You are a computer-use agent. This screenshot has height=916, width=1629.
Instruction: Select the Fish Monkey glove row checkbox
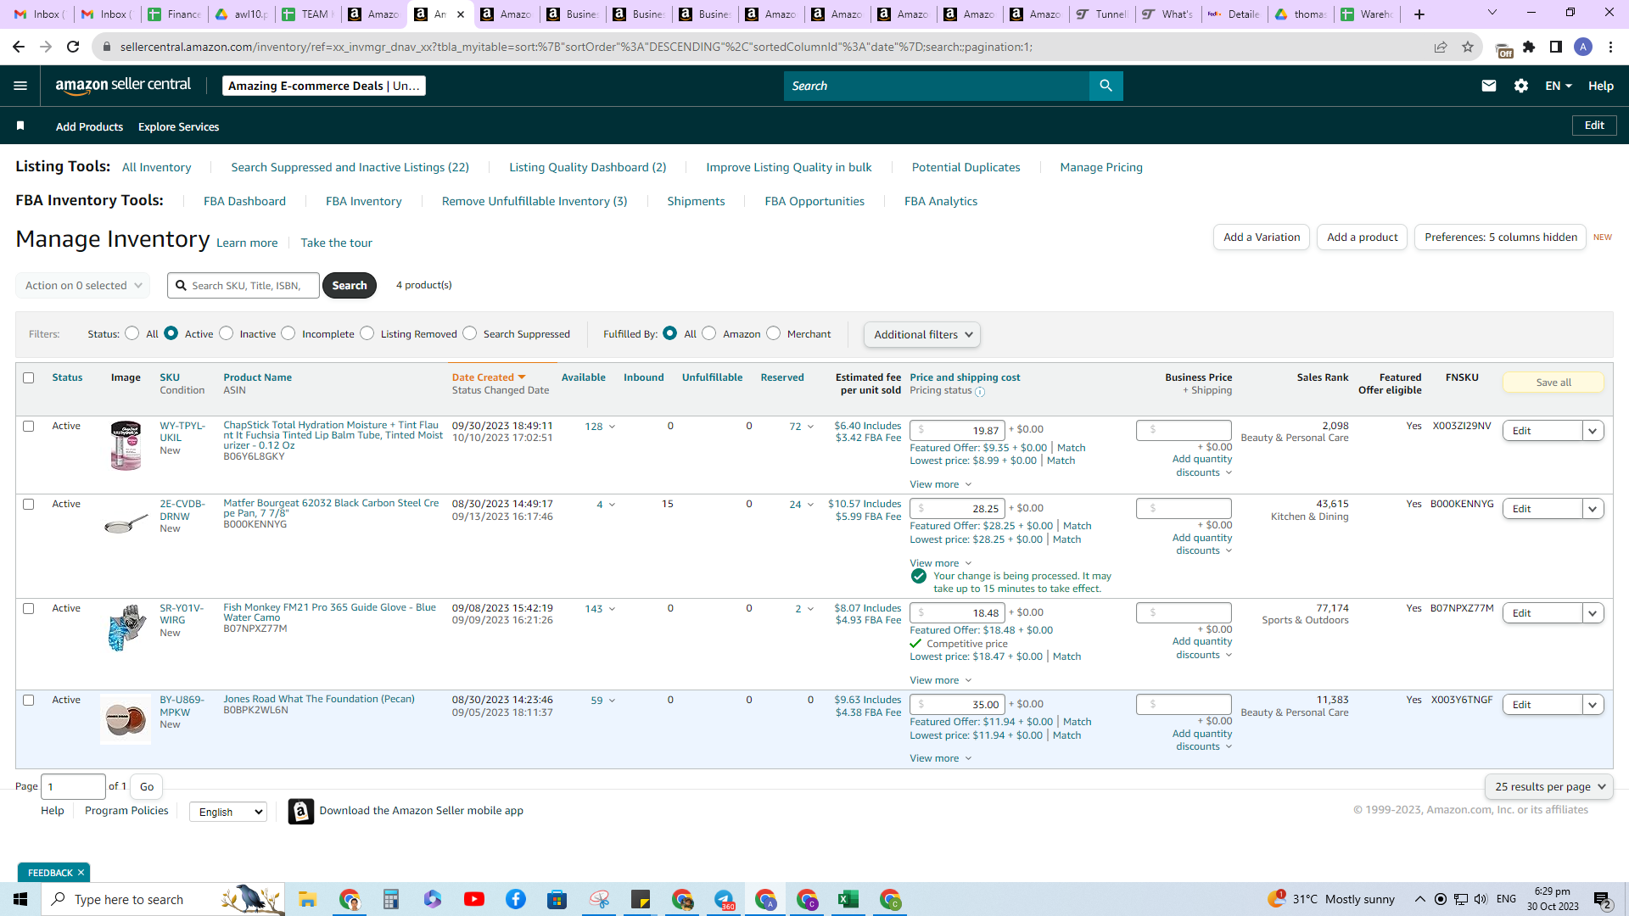(29, 608)
